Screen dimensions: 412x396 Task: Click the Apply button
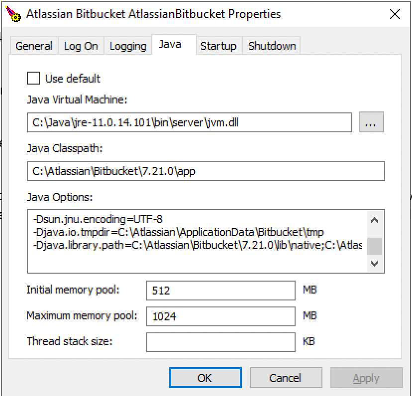[367, 378]
